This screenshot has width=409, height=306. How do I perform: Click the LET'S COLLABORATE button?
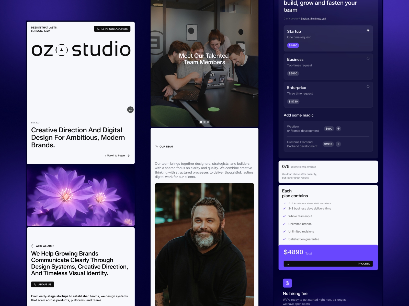tap(112, 29)
